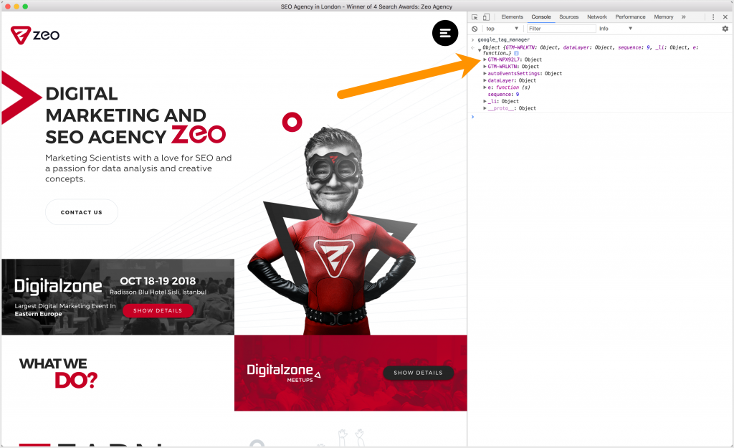Expand autoEventsSettings object
The image size is (734, 448).
click(485, 74)
